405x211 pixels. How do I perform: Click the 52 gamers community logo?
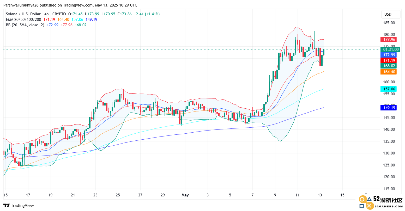(x=381, y=203)
